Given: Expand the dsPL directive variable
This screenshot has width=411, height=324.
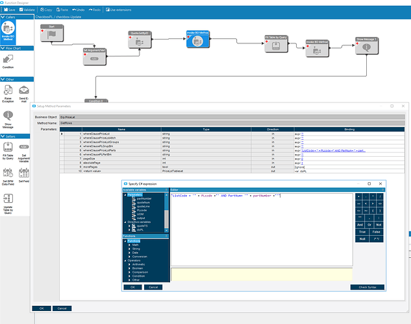Looking at the screenshot, I should tap(129, 229).
